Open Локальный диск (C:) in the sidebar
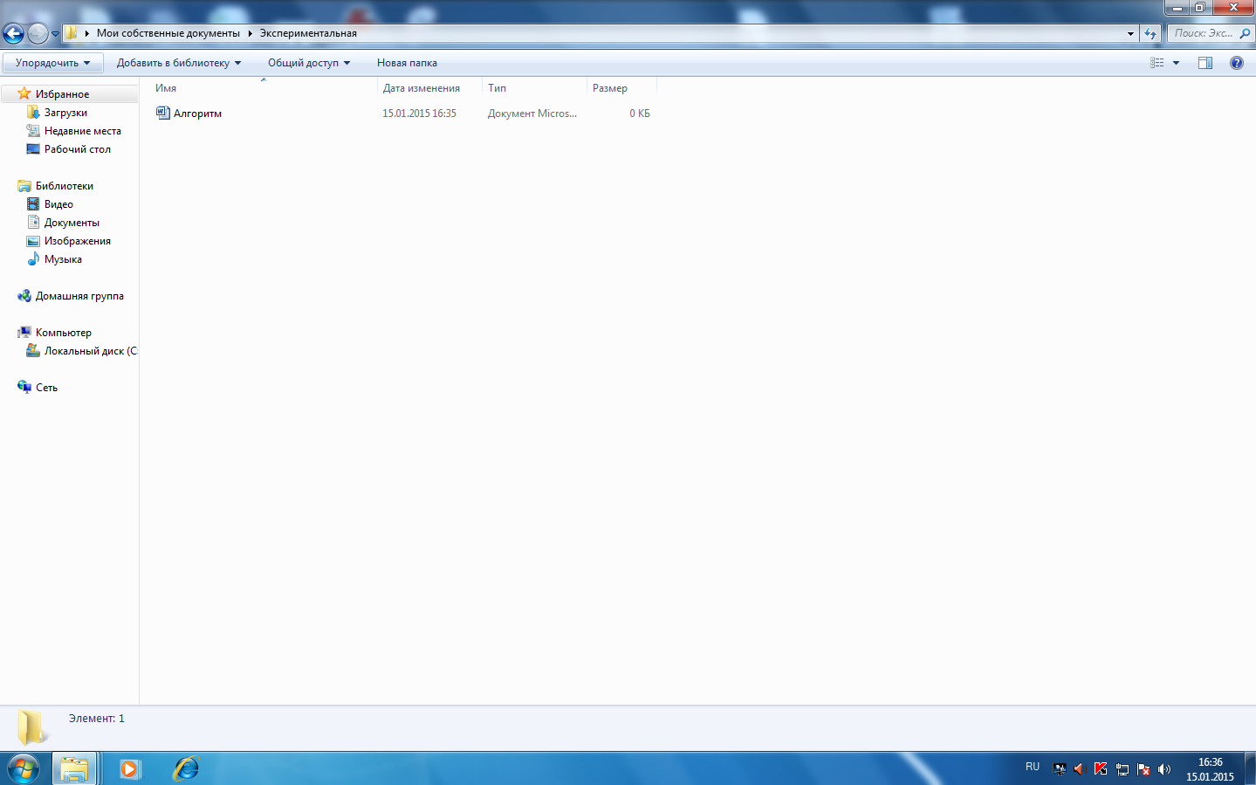Image resolution: width=1256 pixels, height=785 pixels. point(90,351)
